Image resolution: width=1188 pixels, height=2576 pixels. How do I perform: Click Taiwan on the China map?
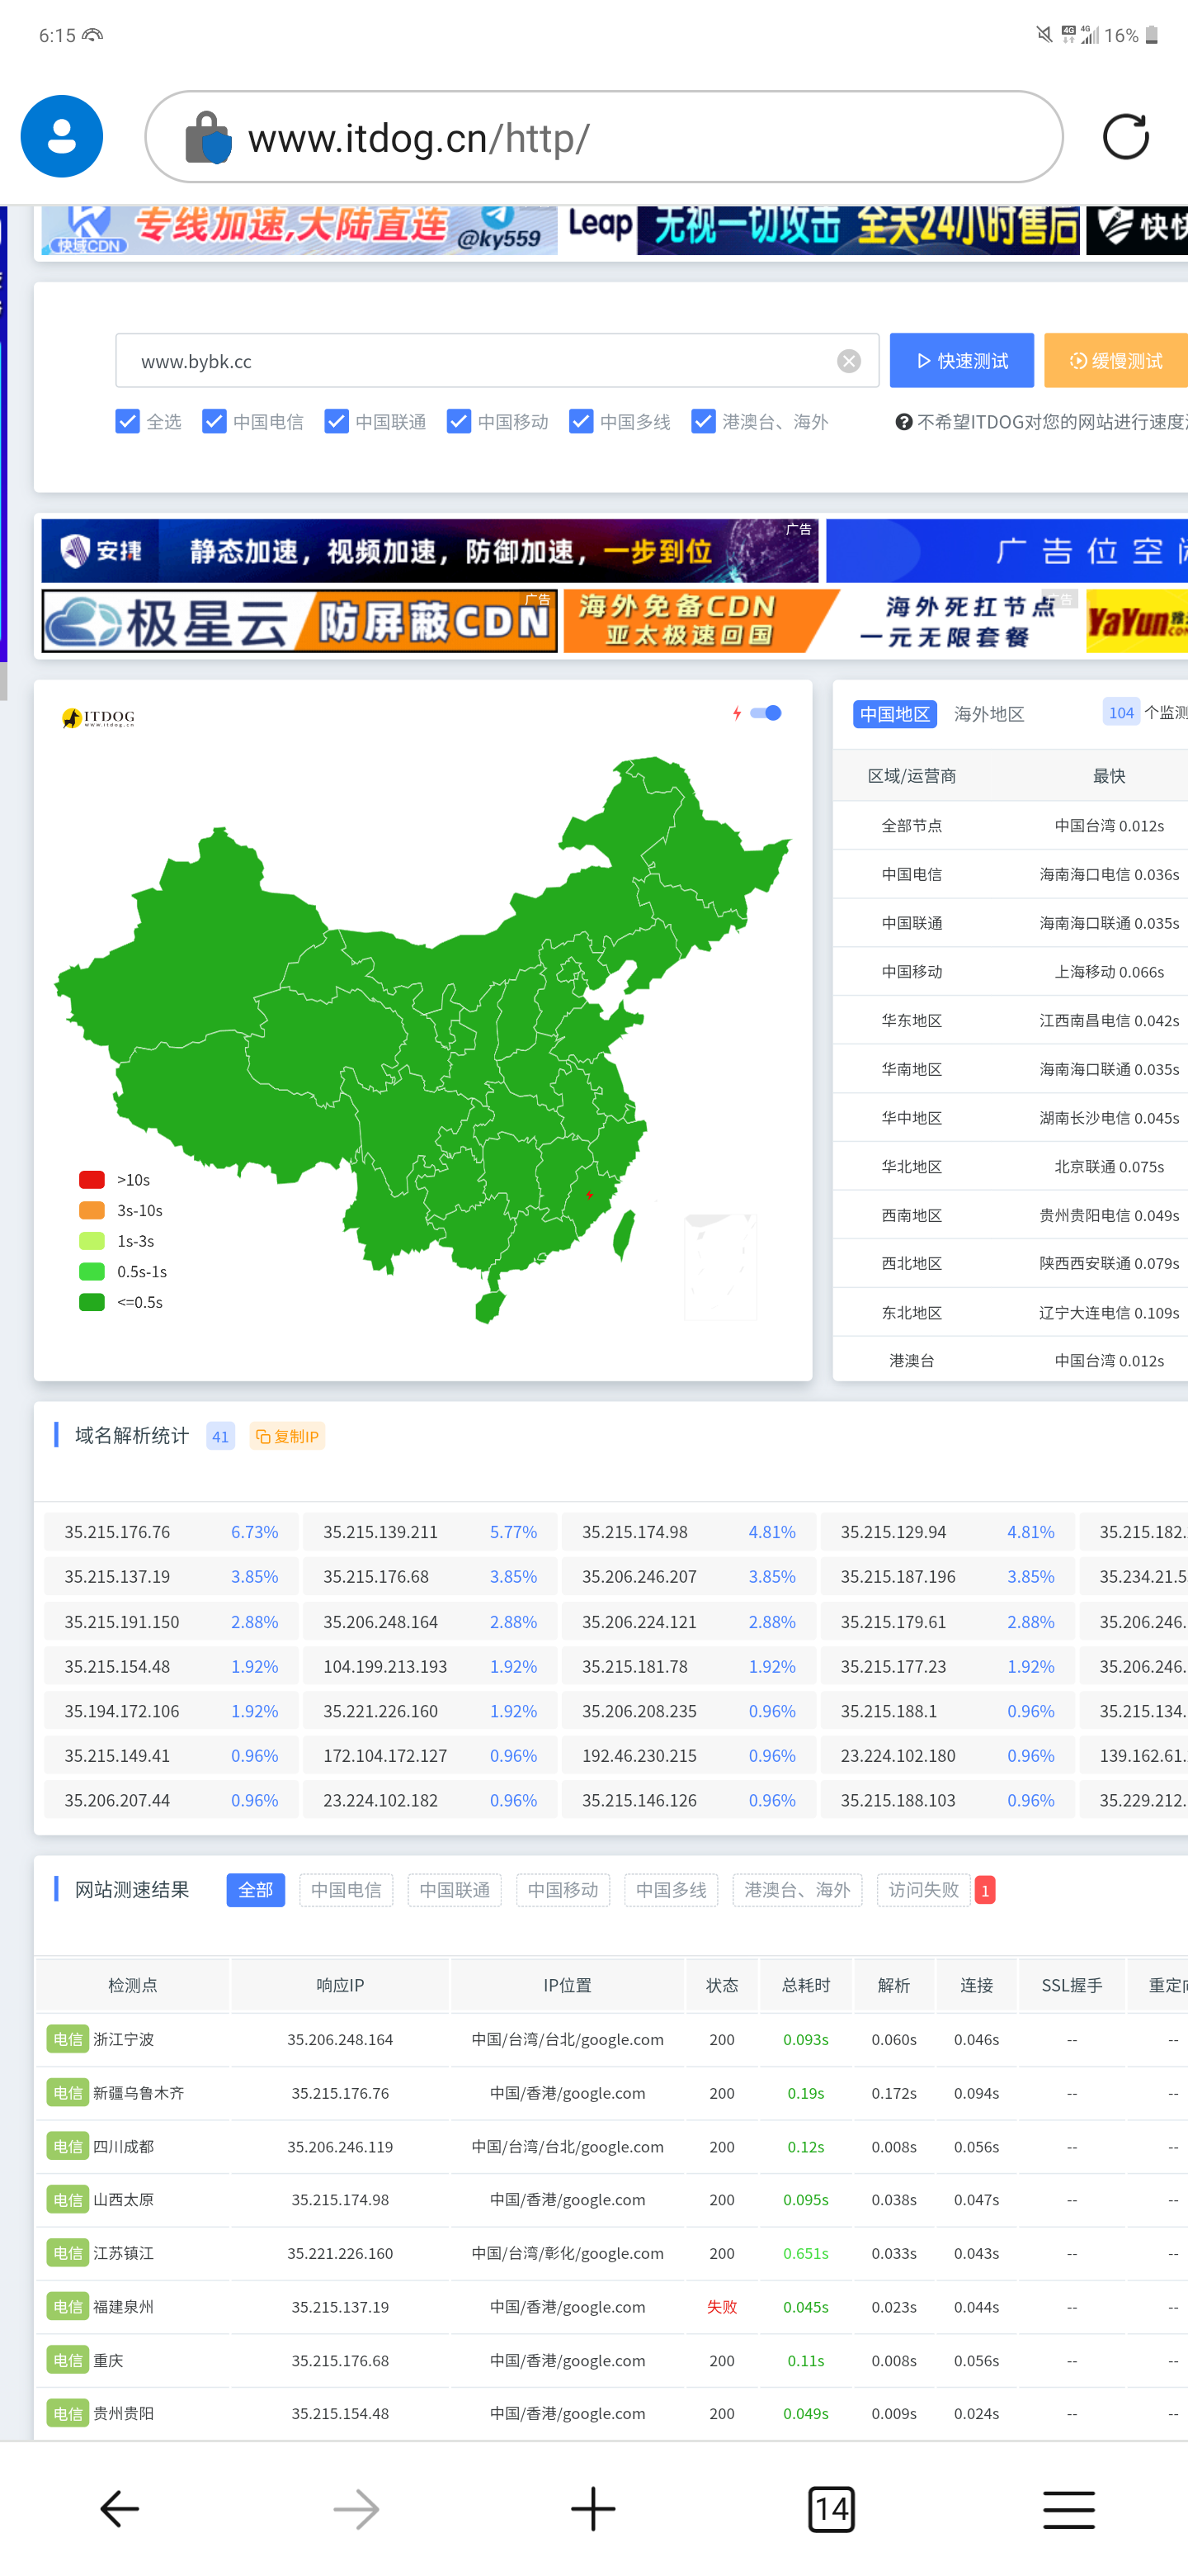click(624, 1234)
